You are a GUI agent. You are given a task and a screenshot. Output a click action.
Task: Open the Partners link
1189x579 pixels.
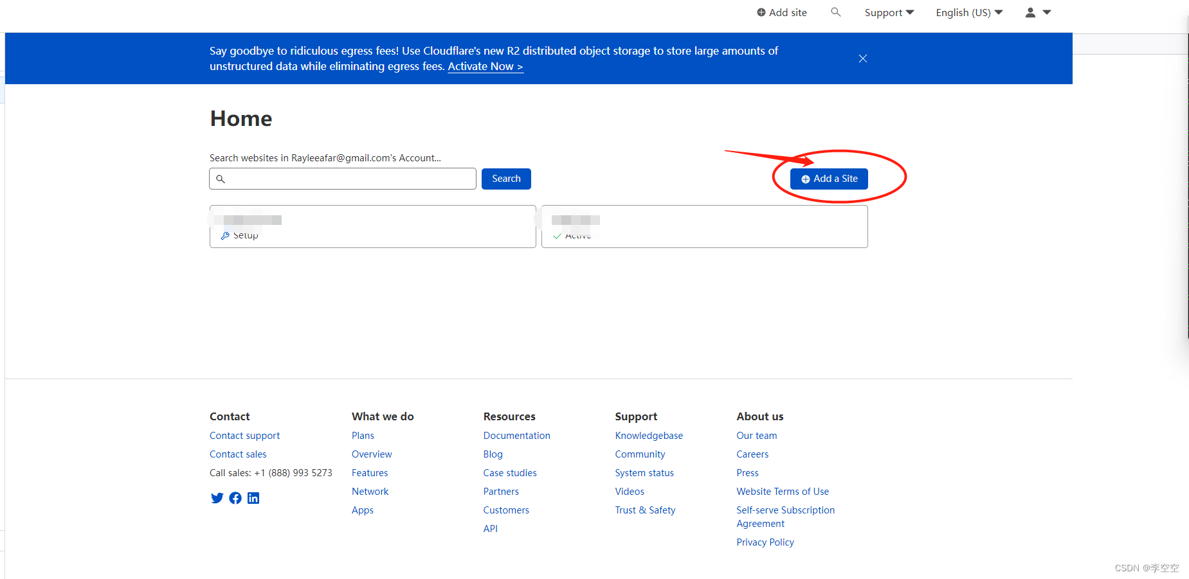click(501, 492)
